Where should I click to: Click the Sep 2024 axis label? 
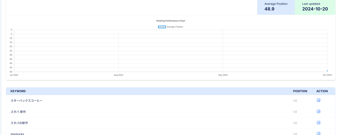tap(223, 75)
